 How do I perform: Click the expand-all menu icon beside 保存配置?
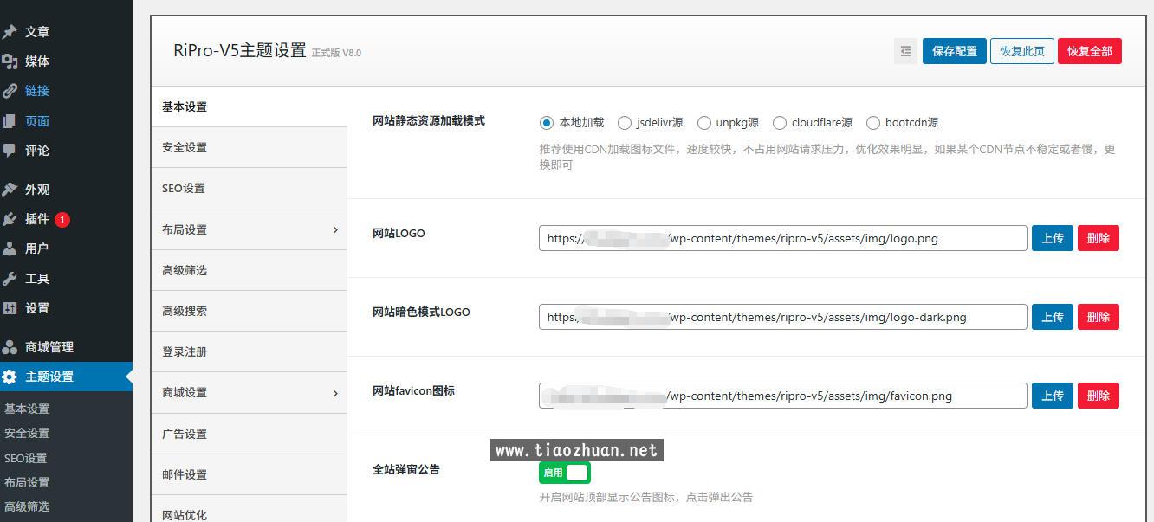(x=905, y=51)
